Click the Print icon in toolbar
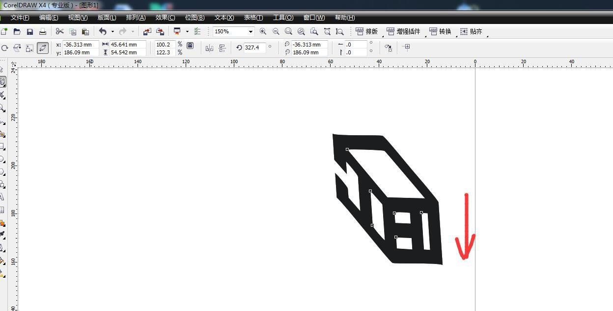 coord(43,31)
